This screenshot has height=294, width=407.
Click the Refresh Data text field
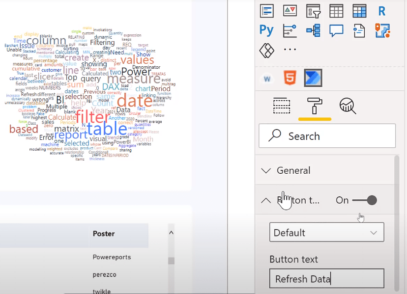click(327, 278)
